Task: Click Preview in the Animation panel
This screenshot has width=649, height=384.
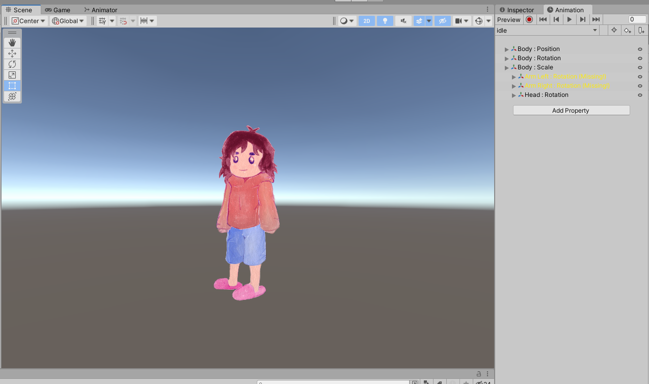Action: point(508,19)
